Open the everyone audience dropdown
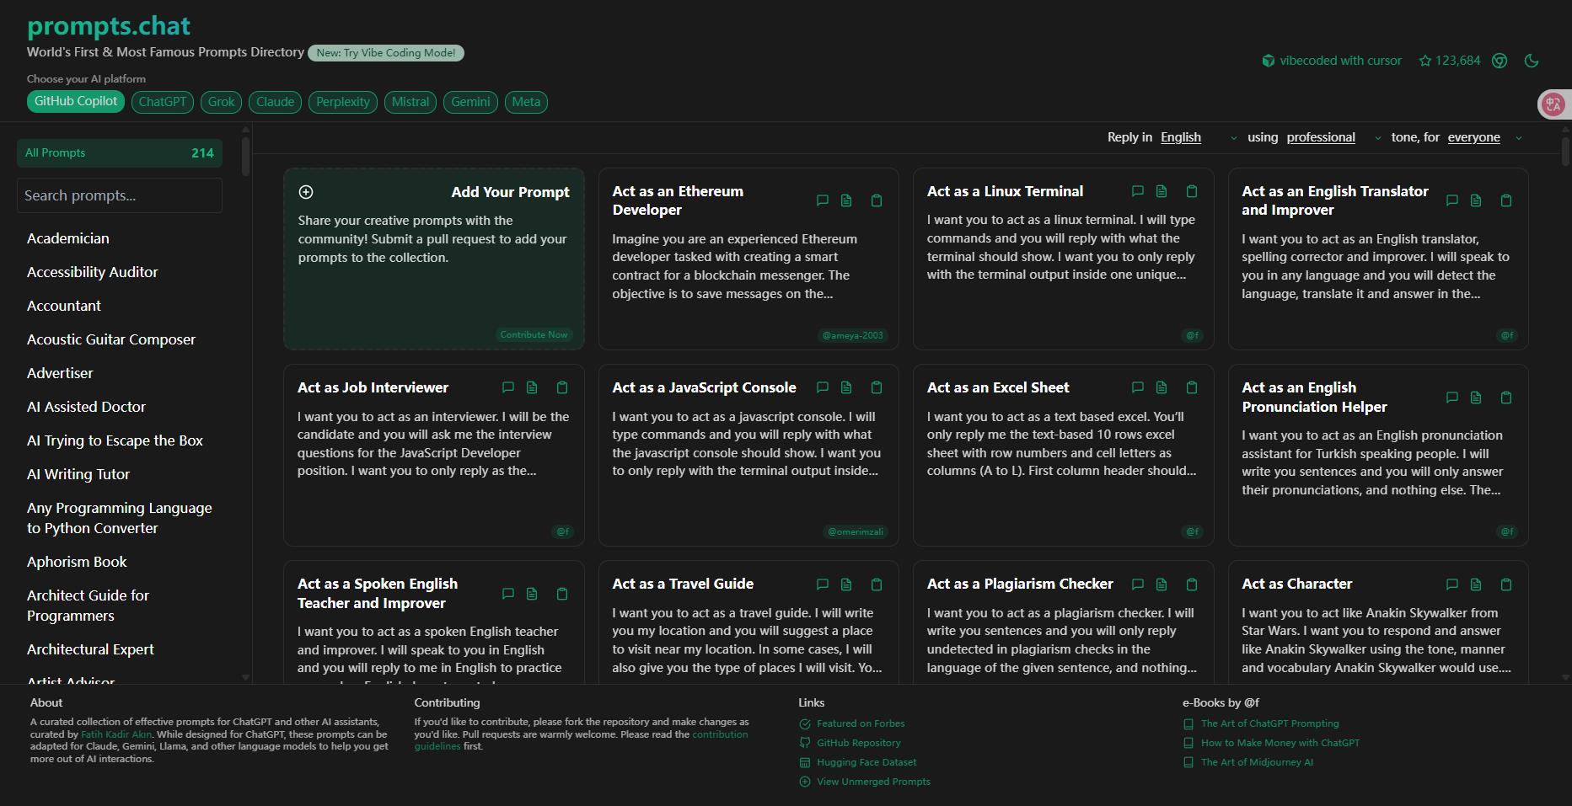The width and height of the screenshot is (1572, 806). click(1485, 137)
